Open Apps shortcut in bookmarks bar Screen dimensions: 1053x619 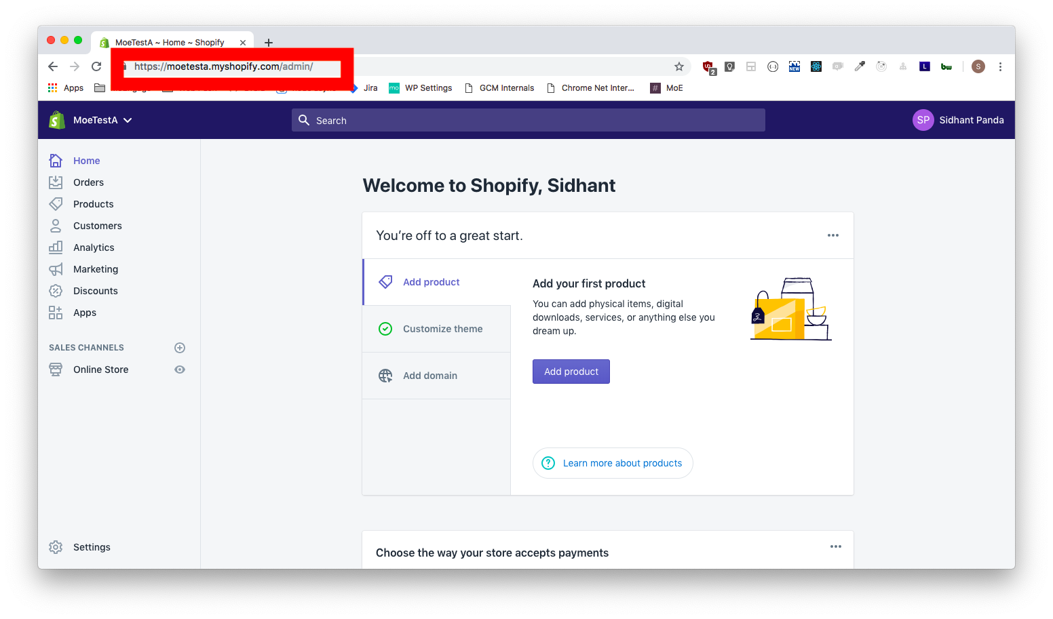(66, 88)
